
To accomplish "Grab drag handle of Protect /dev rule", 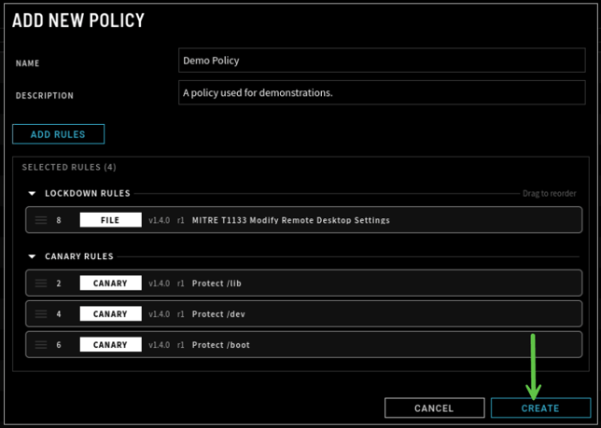I will (41, 314).
